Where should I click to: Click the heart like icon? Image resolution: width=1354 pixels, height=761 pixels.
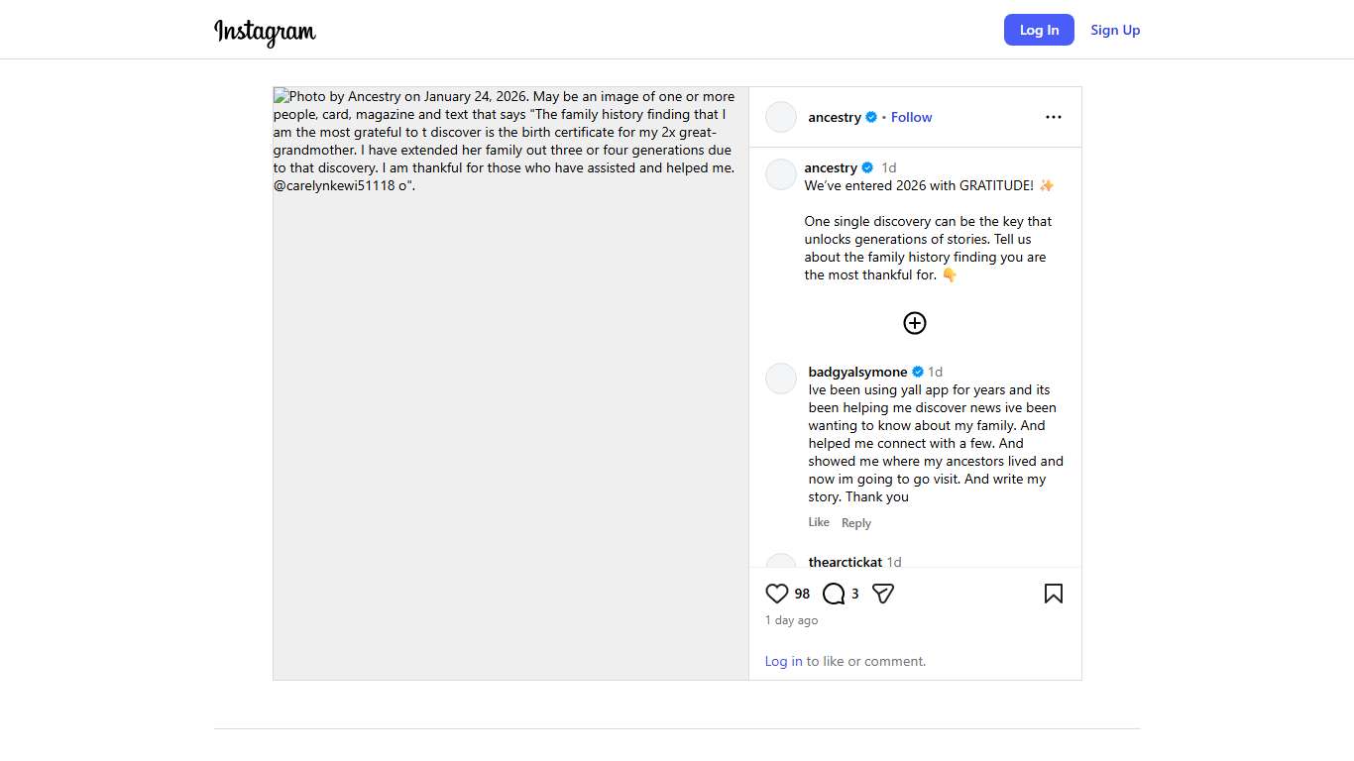777,594
